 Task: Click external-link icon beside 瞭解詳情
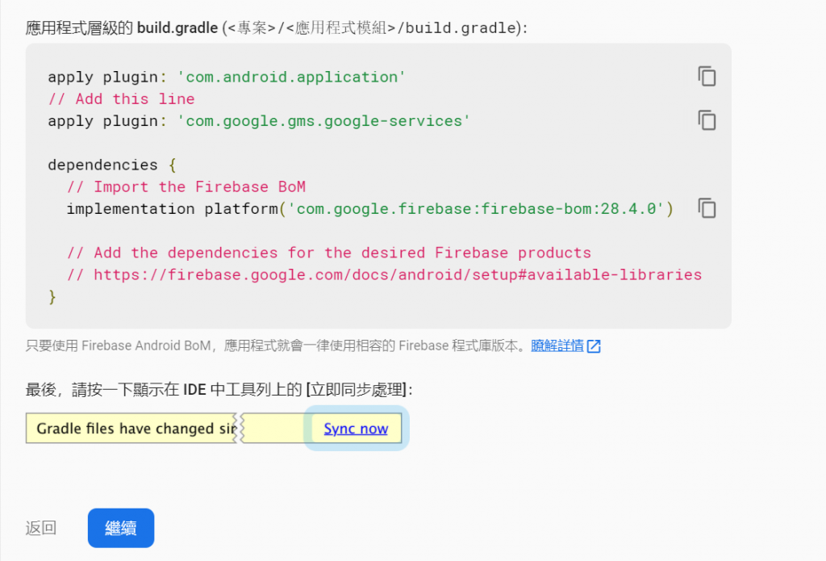point(594,346)
